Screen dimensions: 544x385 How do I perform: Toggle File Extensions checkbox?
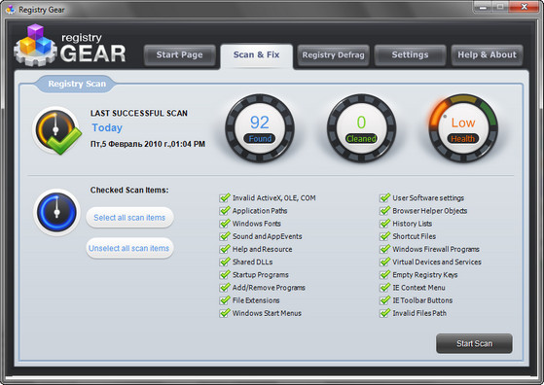coord(225,300)
